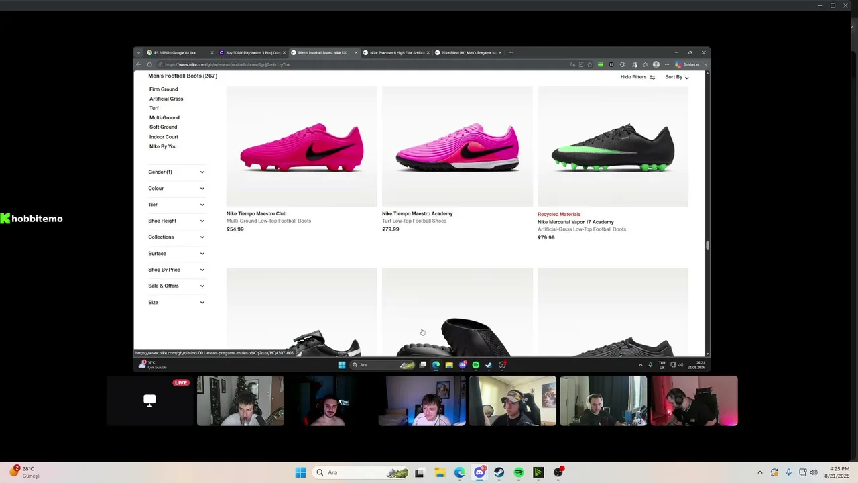Open Steam from the outer taskbar
This screenshot has height=483, width=858.
click(499, 472)
